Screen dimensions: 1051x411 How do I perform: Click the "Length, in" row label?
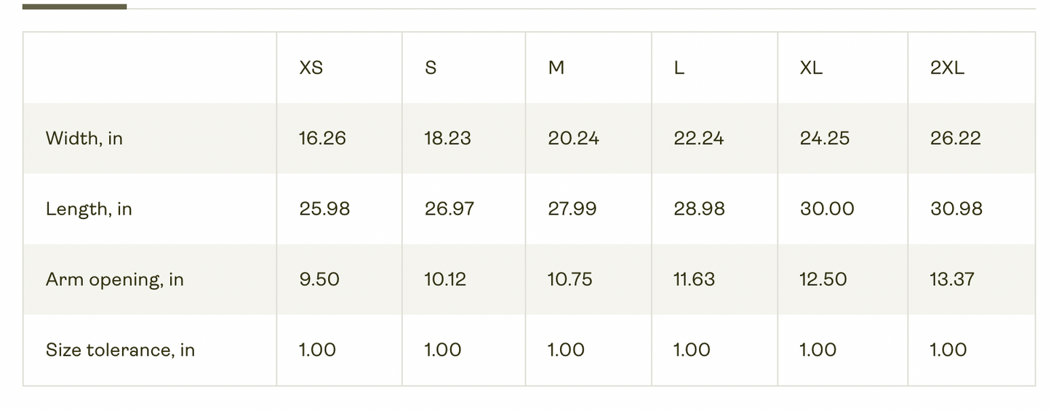[x=89, y=210]
